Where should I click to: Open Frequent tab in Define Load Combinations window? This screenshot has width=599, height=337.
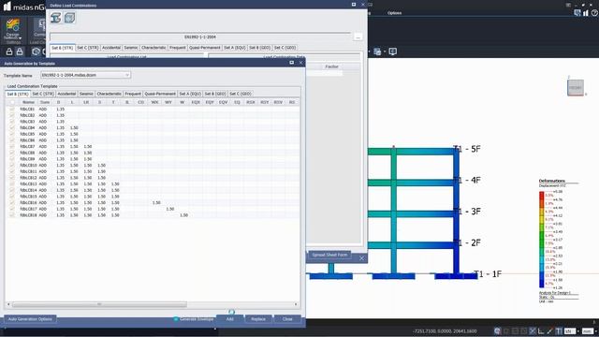[x=178, y=48]
